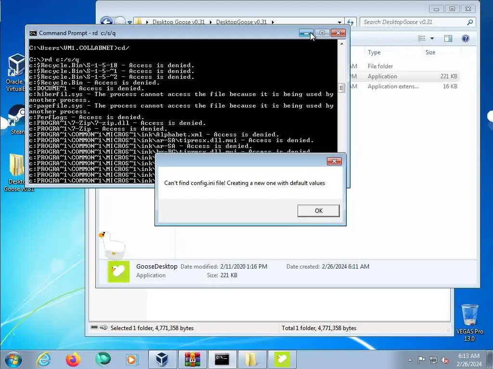Click 'Total 1 folder, 4,771,358 bytes' status text

(x=319, y=328)
